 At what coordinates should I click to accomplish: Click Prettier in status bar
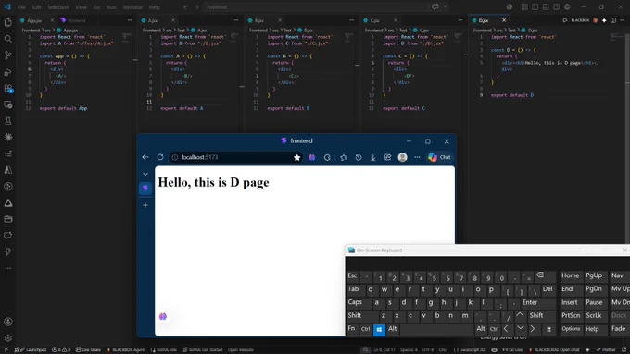click(x=606, y=349)
